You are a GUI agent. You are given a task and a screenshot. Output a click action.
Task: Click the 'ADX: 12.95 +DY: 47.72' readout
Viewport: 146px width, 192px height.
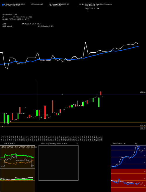(13, 147)
